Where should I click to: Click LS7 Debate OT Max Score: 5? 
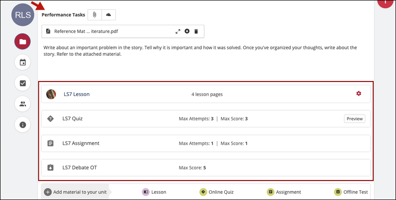point(193,168)
